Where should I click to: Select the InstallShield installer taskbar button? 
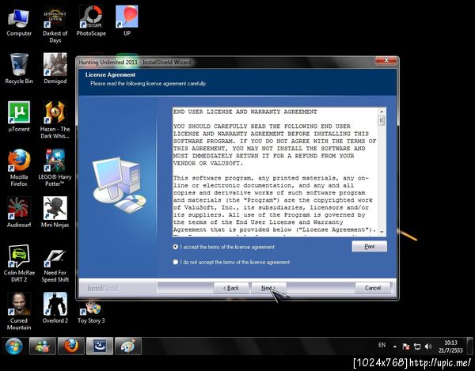pos(100,346)
